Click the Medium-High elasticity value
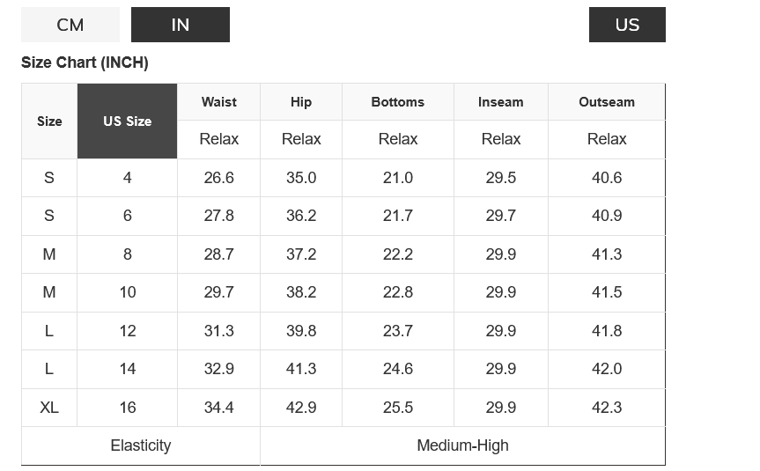 tap(462, 445)
